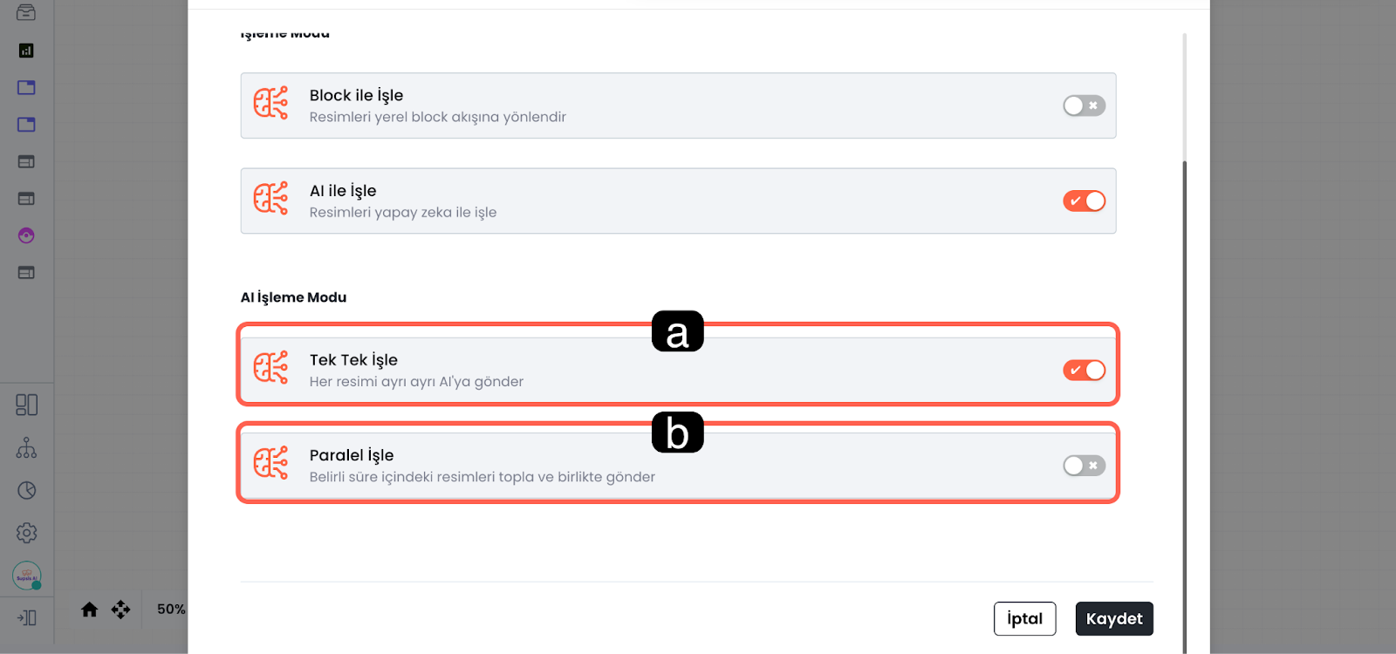Click the hierarchy tree icon in sidebar
This screenshot has width=1396, height=654.
27,448
